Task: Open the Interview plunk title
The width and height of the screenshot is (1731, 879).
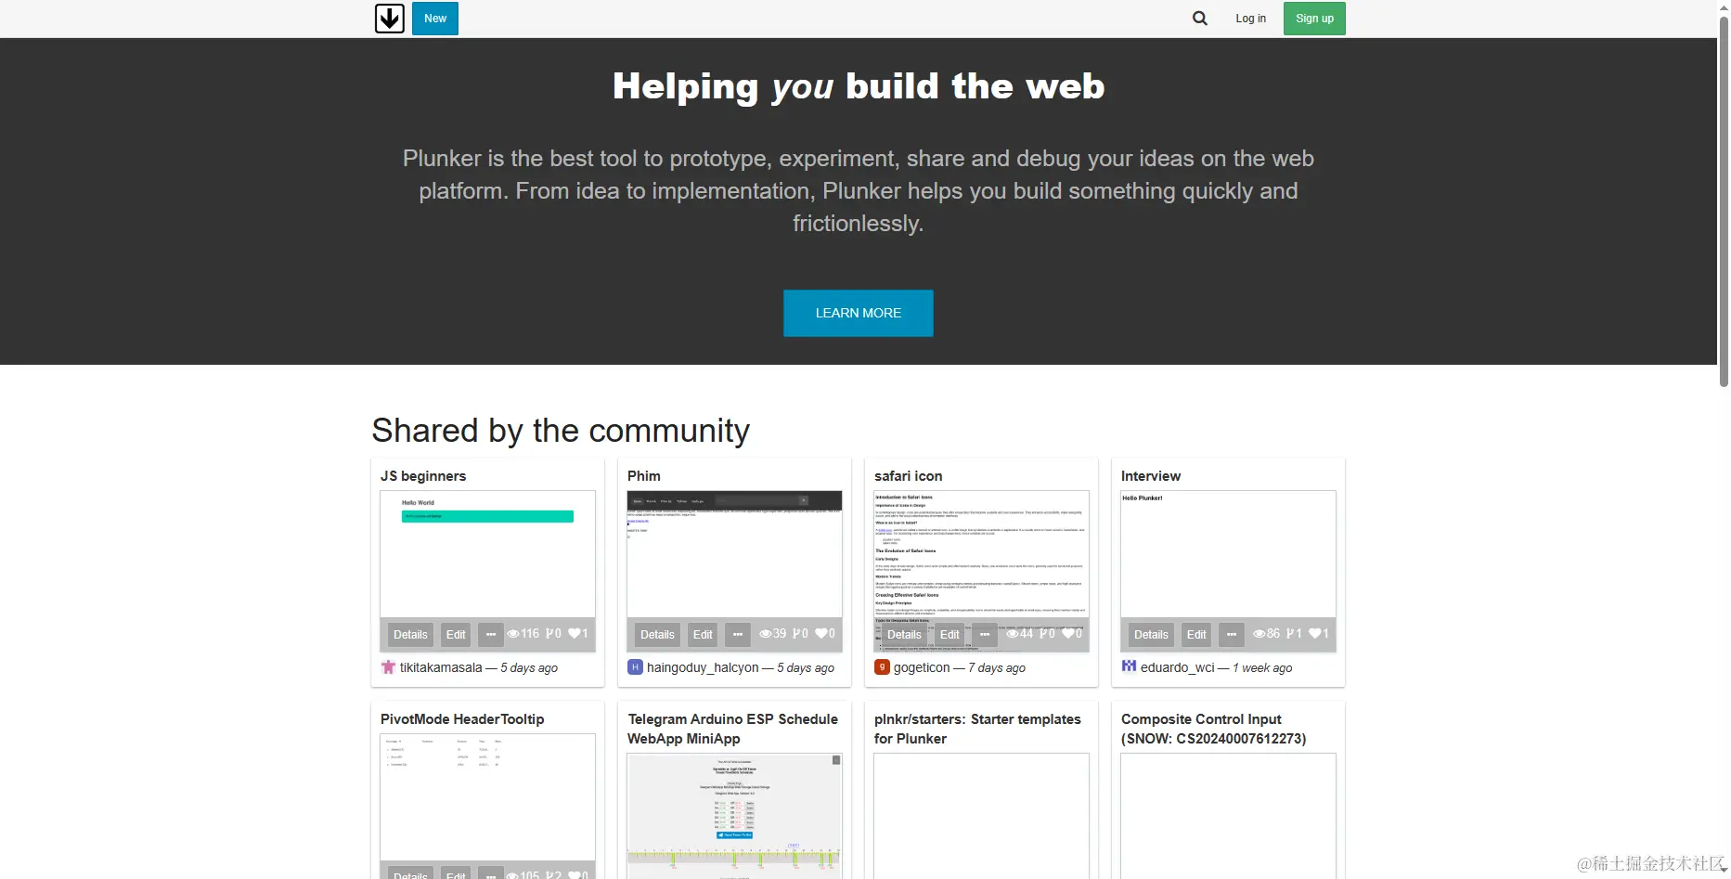Action: [x=1151, y=476]
